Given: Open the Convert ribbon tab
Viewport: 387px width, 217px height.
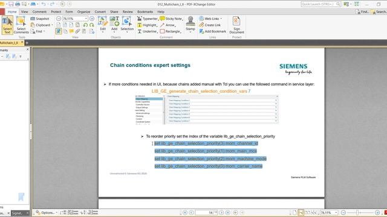Looking at the screenshot, I should [100, 12].
